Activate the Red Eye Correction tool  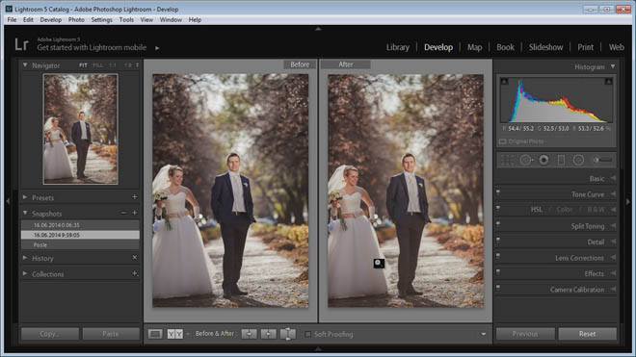click(543, 160)
